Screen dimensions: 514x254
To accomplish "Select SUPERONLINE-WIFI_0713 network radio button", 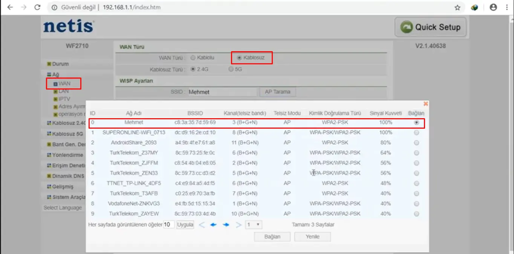I will pyautogui.click(x=416, y=132).
